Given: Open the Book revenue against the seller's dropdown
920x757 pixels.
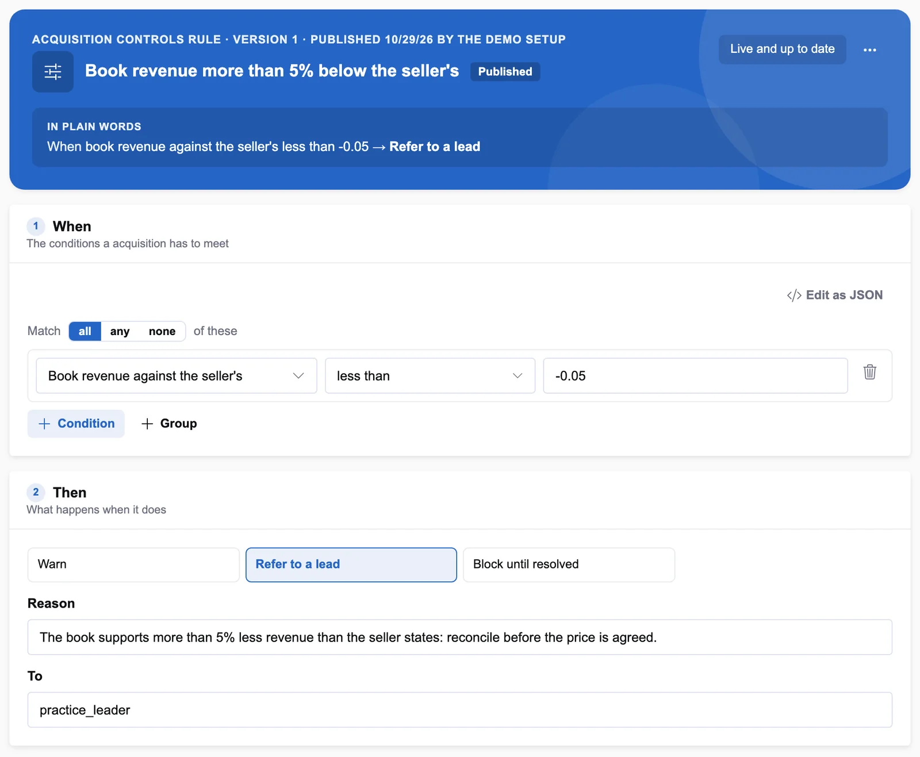Looking at the screenshot, I should pyautogui.click(x=177, y=376).
